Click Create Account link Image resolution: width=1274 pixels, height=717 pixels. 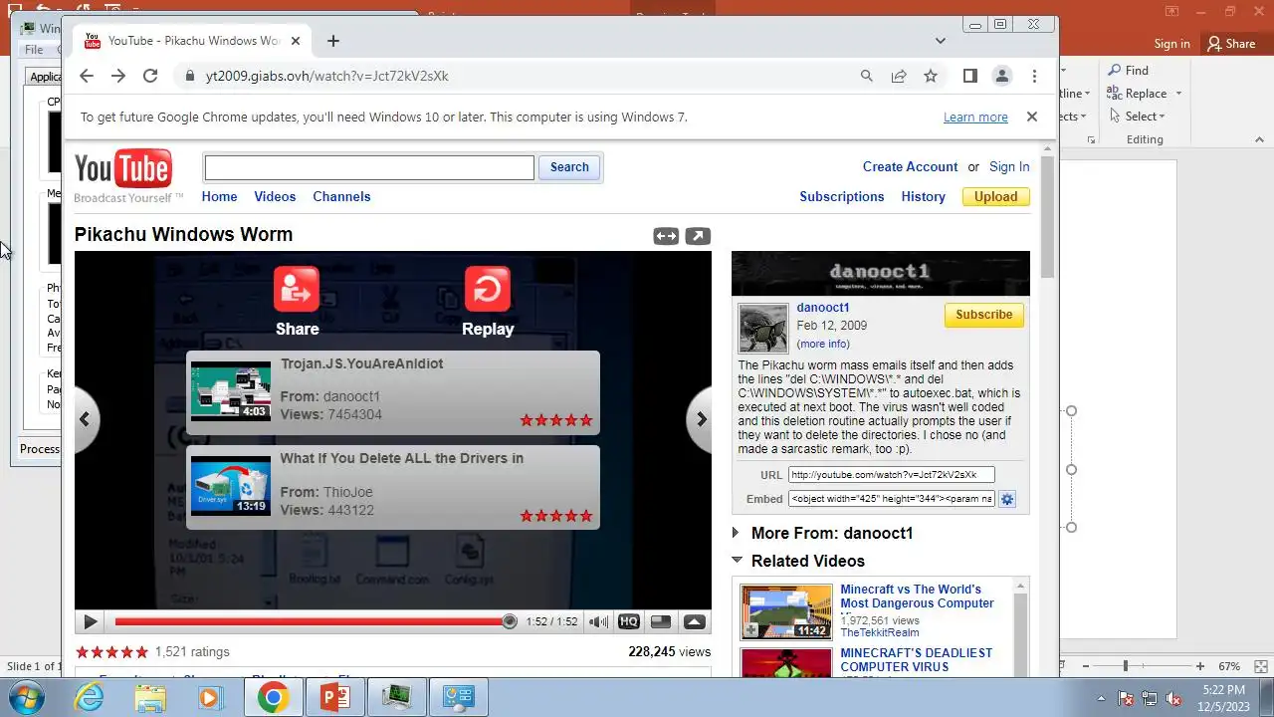click(910, 166)
